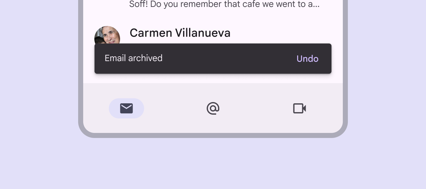Tap the @ mentions icon
The height and width of the screenshot is (189, 426).
[213, 108]
